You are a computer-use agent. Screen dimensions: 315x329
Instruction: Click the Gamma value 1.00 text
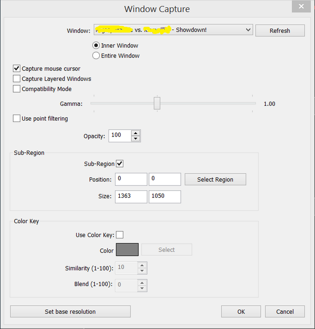[269, 103]
